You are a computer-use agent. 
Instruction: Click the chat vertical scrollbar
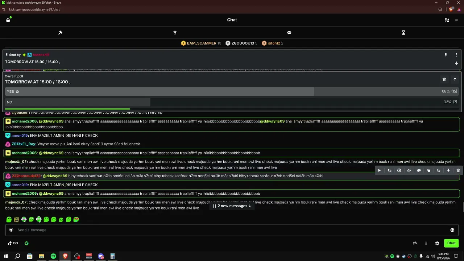coord(463,207)
